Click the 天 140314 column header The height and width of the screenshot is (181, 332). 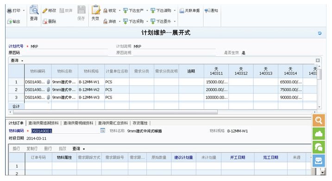tap(290, 71)
